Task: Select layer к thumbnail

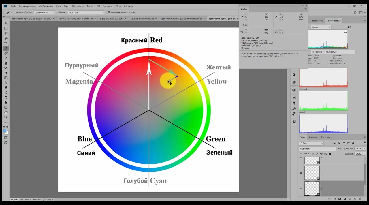Action: (312, 189)
